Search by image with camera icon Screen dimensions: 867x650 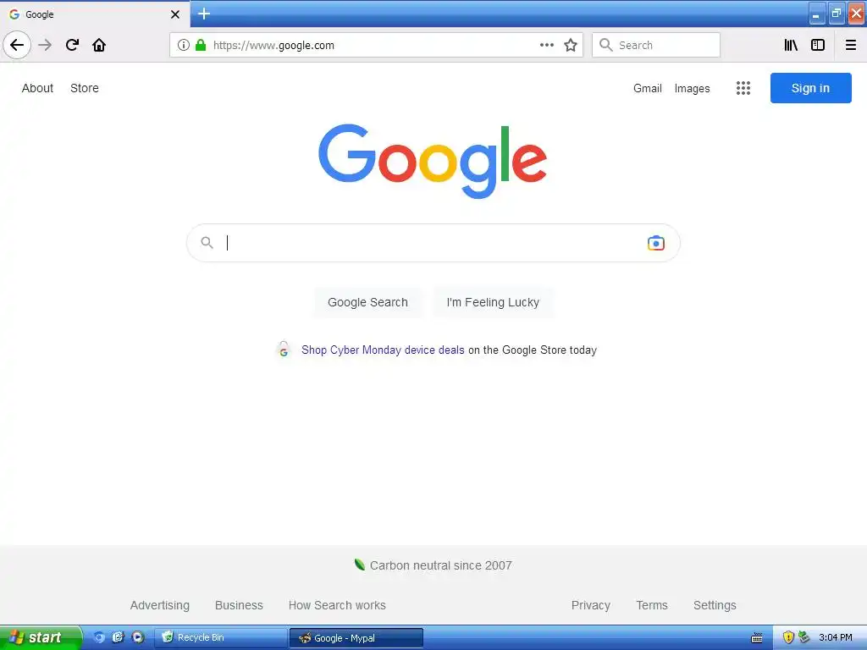(656, 243)
